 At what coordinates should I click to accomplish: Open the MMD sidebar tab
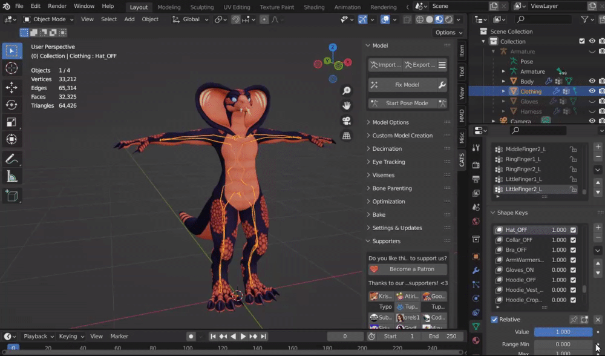pyautogui.click(x=462, y=116)
